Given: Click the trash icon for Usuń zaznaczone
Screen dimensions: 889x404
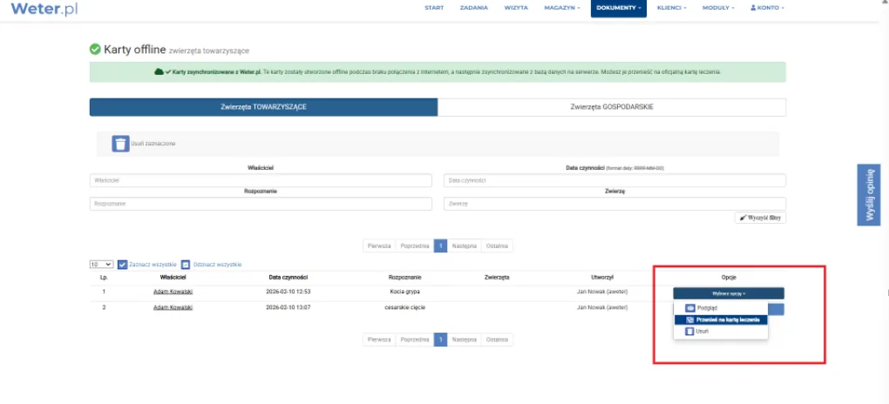Looking at the screenshot, I should tap(121, 144).
